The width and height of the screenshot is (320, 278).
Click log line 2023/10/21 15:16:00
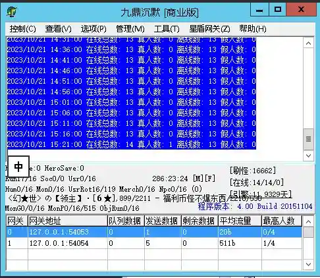(132, 134)
